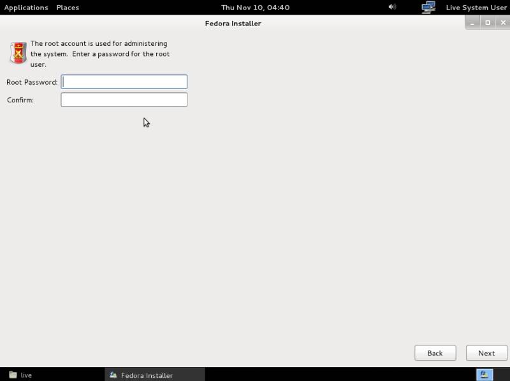Click the clock showing Thu Nov 10, 04:40
Viewport: 510px width, 381px height.
coord(256,8)
